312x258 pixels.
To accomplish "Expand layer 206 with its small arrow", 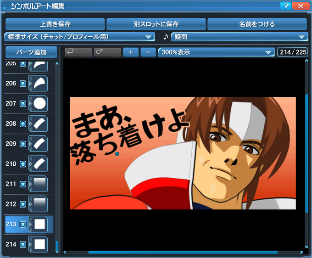I will click(x=30, y=83).
